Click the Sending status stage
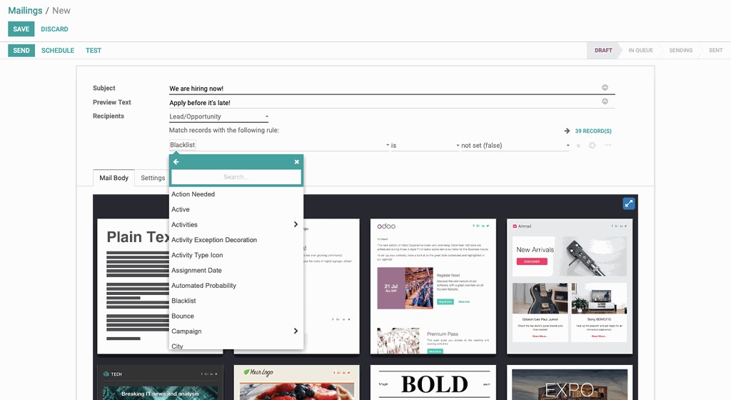The image size is (731, 400). (680, 50)
